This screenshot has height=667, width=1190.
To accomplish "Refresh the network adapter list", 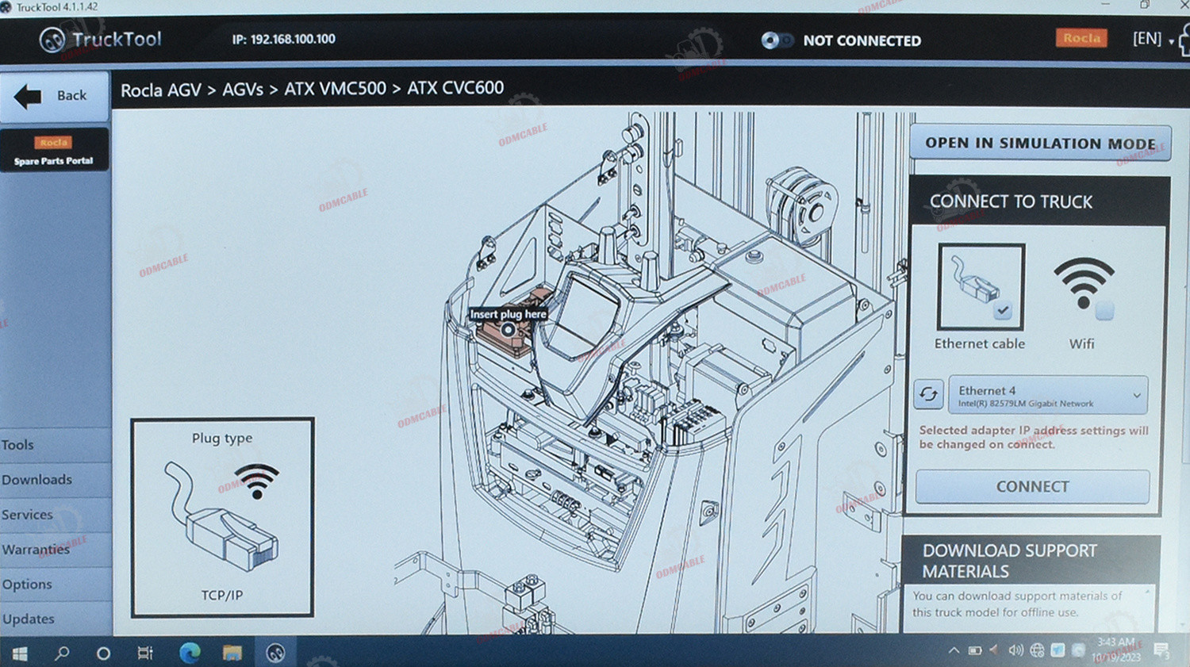I will 928,394.
